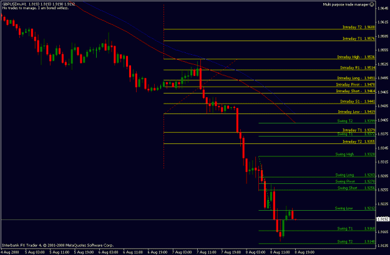Click '7 Aug 11:00' on the time axis
The image size is (390, 255).
[207, 253]
